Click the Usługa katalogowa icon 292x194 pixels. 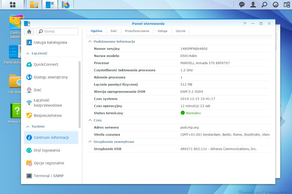click(x=29, y=42)
